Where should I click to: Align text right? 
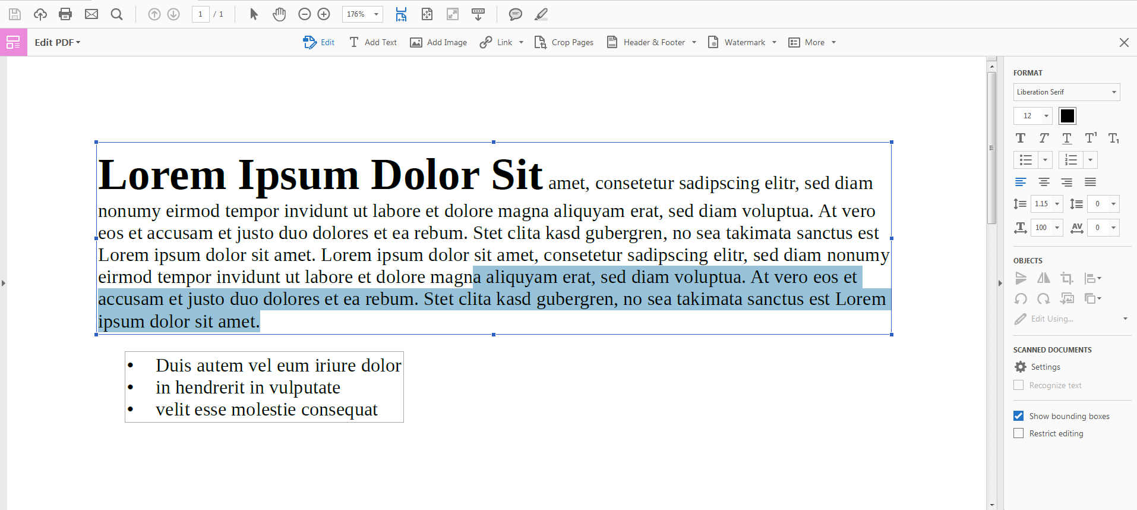(1067, 182)
